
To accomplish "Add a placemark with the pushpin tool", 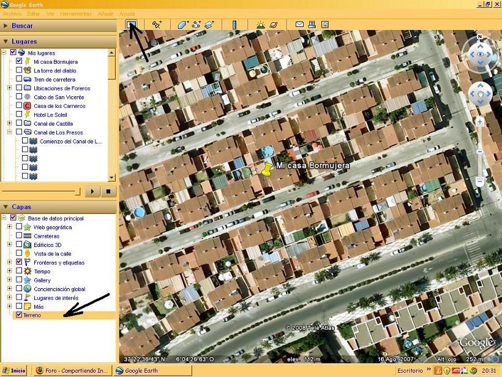I will 157,25.
